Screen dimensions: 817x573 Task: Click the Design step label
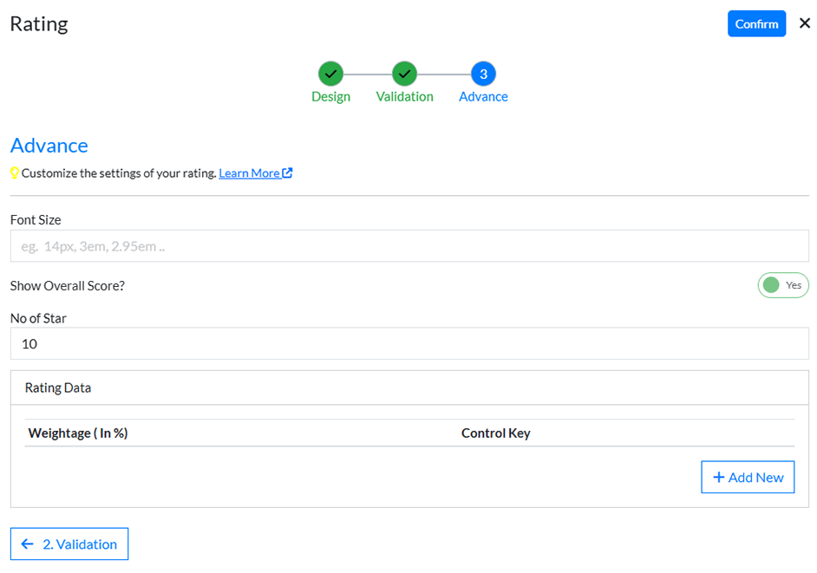[x=330, y=97]
